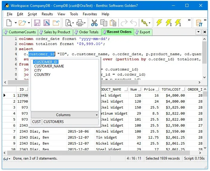The height and width of the screenshot is (171, 210).
Task: Open the SQL builder icon
Action: tap(145, 23)
